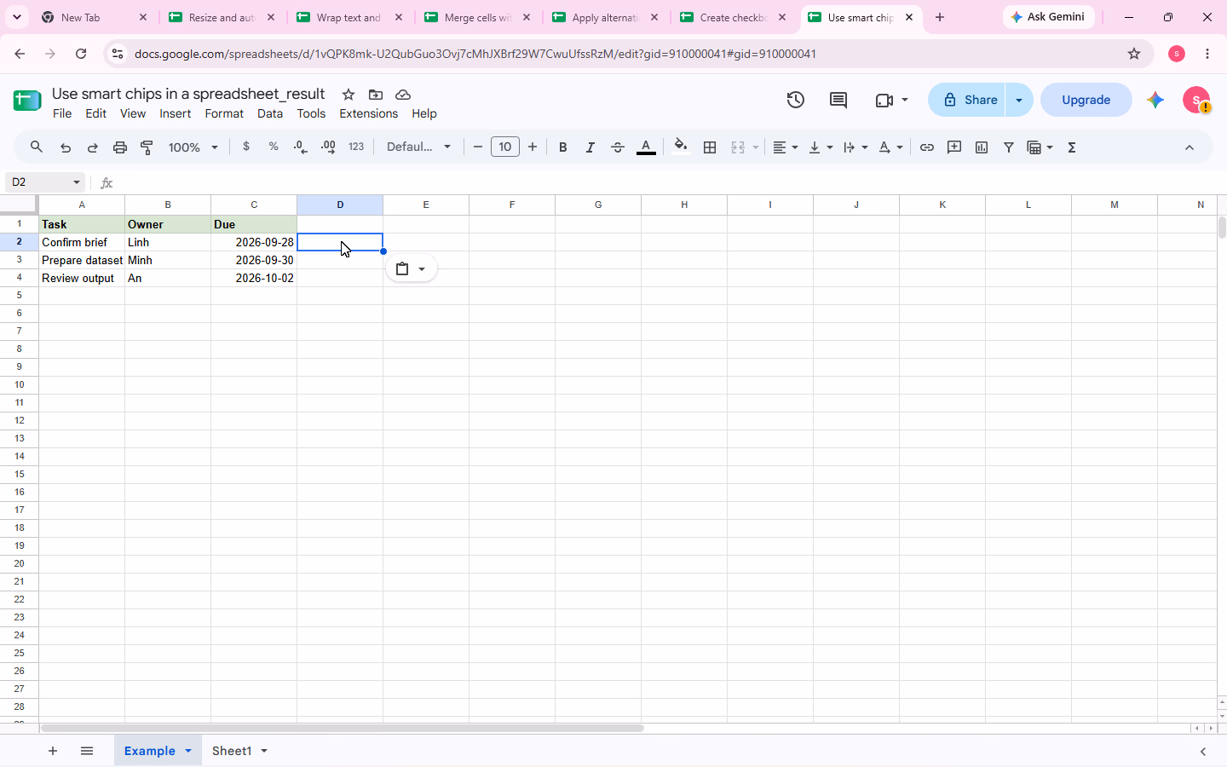Open the borders tool
The height and width of the screenshot is (767, 1227).
(x=710, y=147)
